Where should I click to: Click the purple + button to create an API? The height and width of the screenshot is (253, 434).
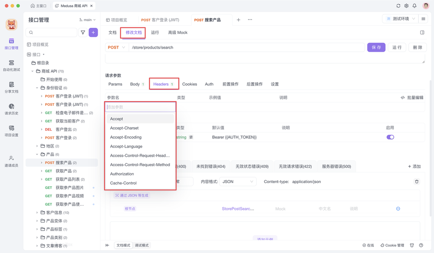click(93, 32)
